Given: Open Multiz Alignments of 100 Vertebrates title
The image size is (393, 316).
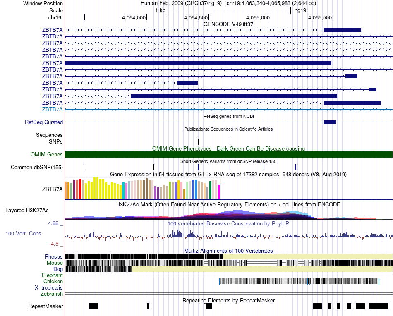Looking at the screenshot, I should tap(228, 251).
